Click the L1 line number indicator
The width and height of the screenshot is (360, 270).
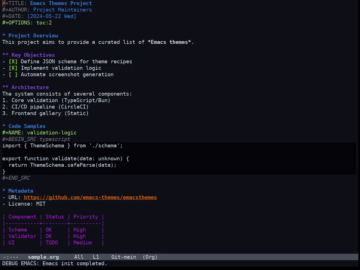tap(96, 257)
